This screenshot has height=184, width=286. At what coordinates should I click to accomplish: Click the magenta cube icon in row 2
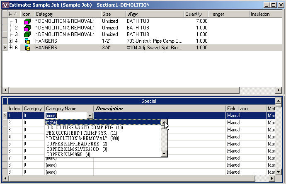(27, 28)
